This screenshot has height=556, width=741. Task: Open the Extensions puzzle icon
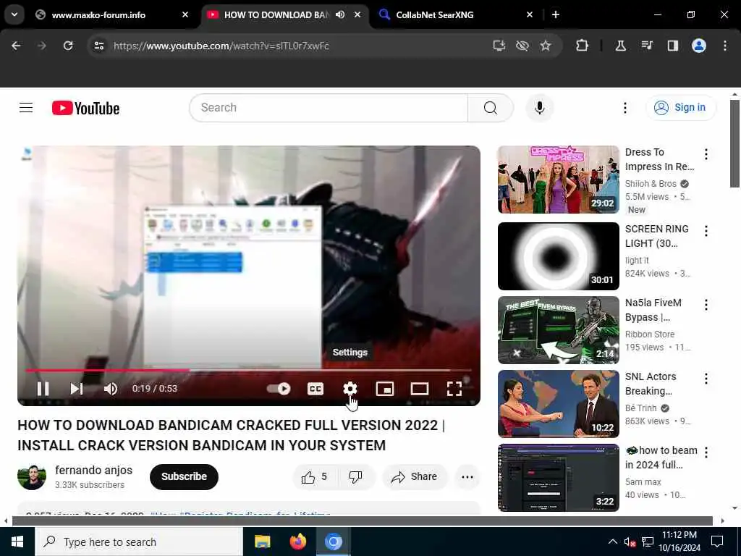[583, 46]
